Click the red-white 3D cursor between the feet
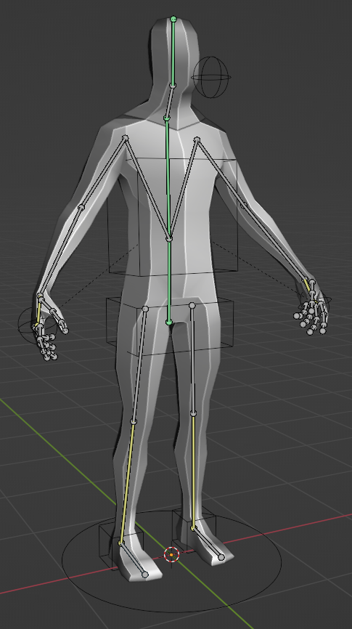 pyautogui.click(x=171, y=555)
